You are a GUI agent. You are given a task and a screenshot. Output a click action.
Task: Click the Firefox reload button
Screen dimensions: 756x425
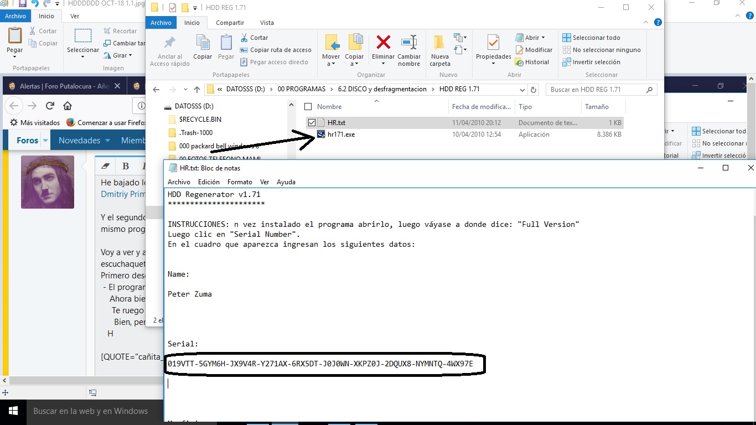click(x=50, y=106)
